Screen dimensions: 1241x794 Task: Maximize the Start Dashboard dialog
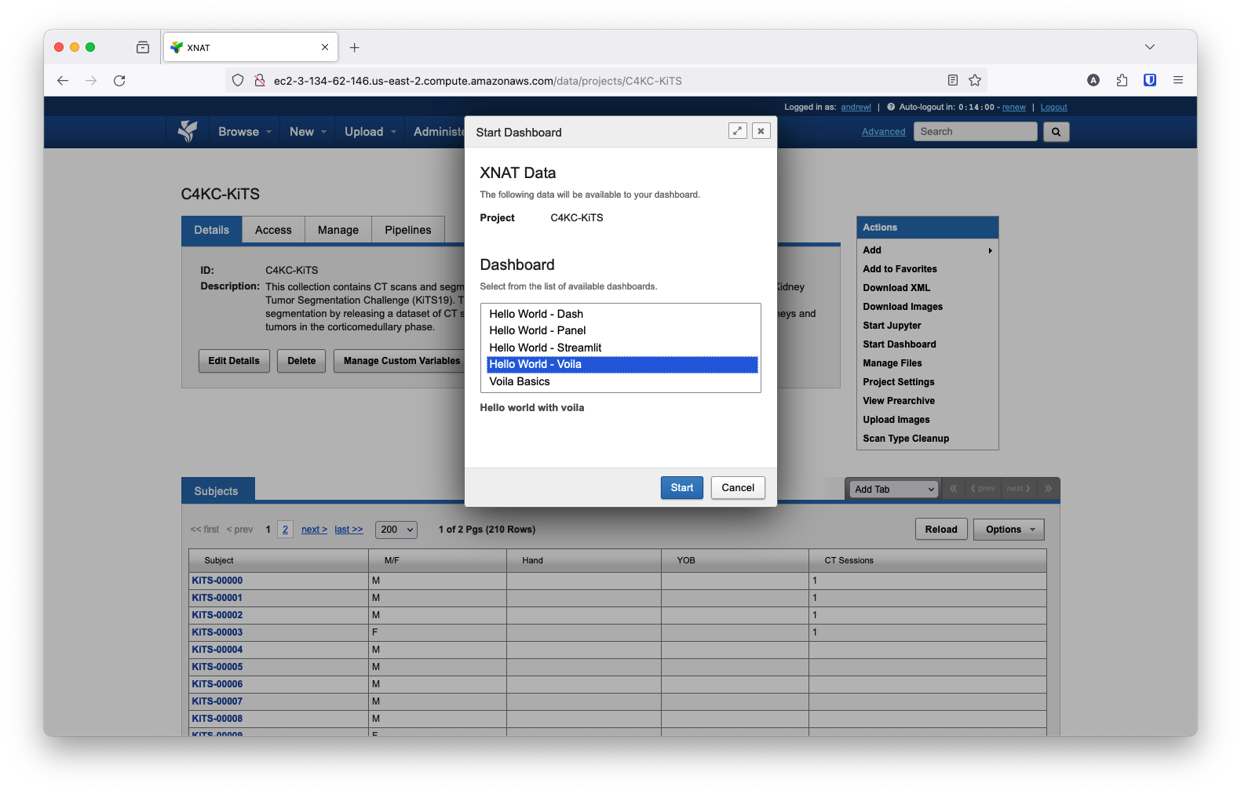(737, 131)
